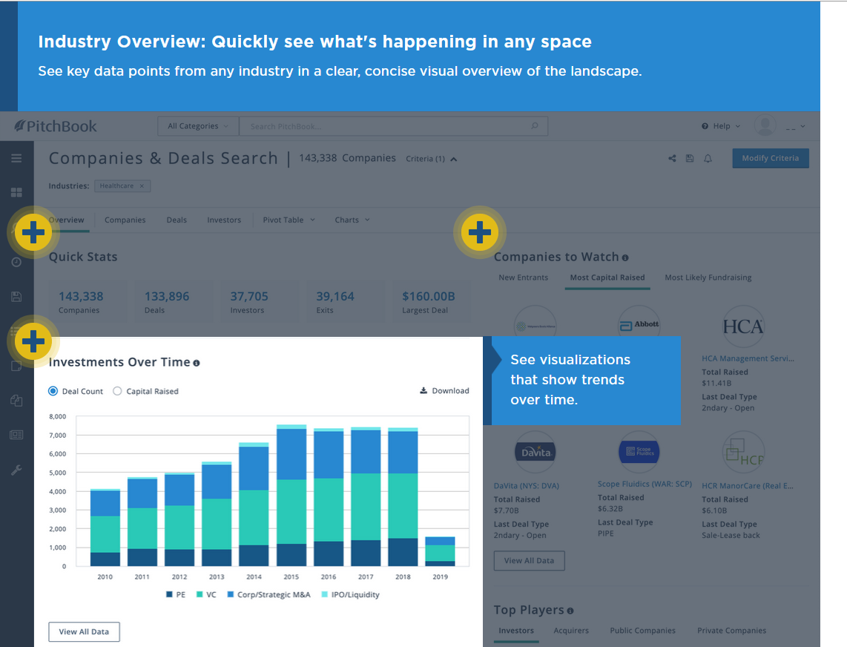This screenshot has width=847, height=647.
Task: Select the Private Companies tab
Action: click(x=731, y=630)
